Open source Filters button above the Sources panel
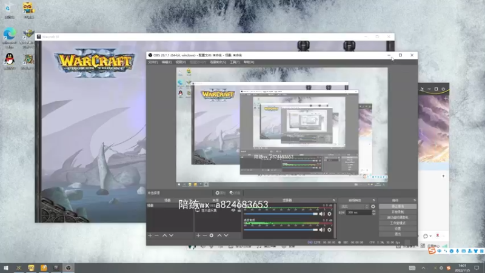This screenshot has width=485, height=273. 235,193
